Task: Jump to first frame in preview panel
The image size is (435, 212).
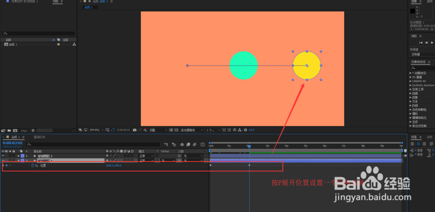Action: point(421,43)
